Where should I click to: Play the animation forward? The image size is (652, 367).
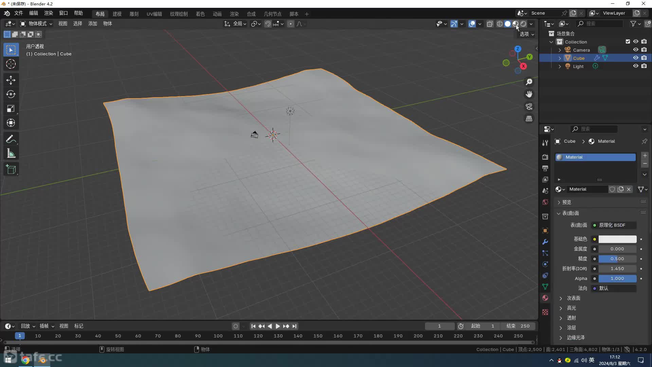(x=278, y=326)
